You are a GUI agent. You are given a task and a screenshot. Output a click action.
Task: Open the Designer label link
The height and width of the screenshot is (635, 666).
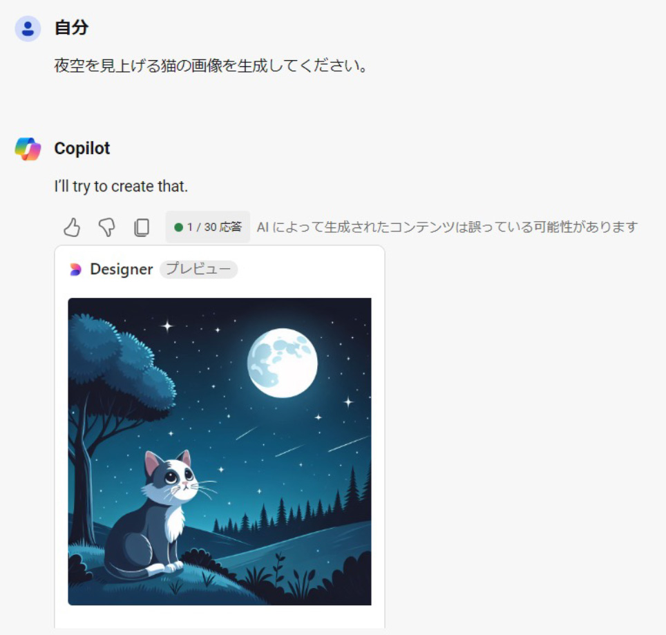(x=121, y=269)
